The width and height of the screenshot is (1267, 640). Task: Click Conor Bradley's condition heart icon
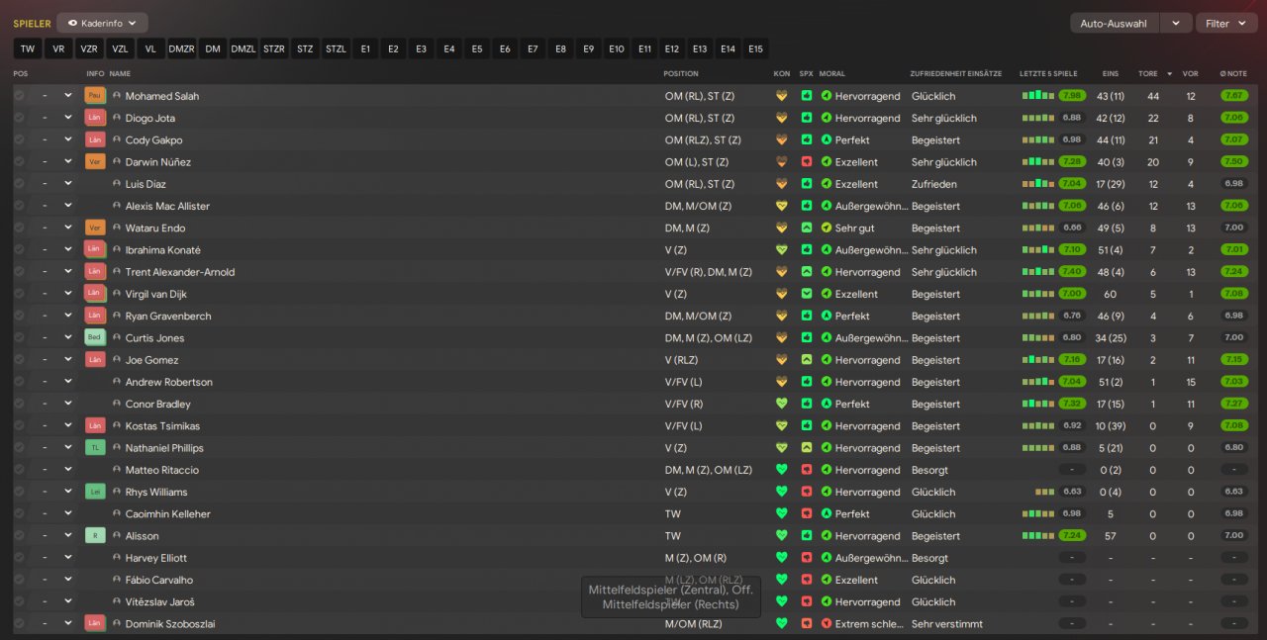tap(781, 404)
